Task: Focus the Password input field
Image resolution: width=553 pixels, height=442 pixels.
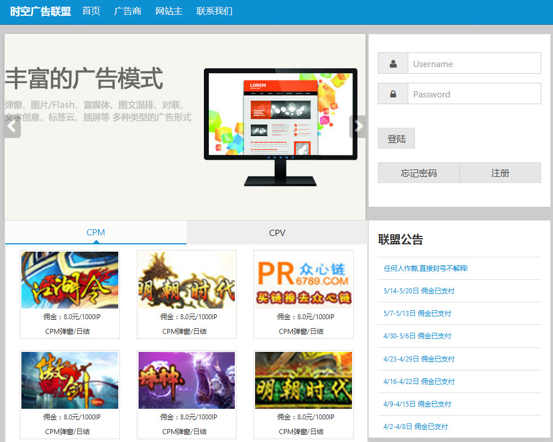Action: click(x=474, y=94)
